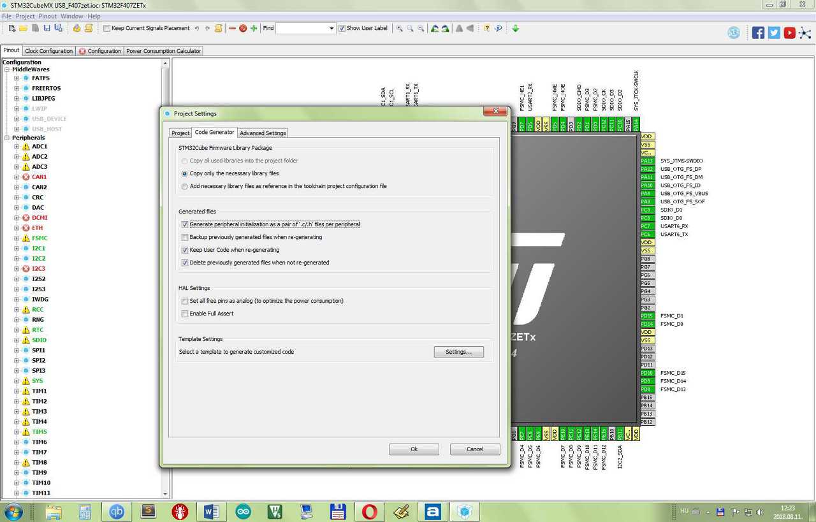816x522 pixels.
Task: Open Arduino IDE from the taskbar
Action: (243, 511)
